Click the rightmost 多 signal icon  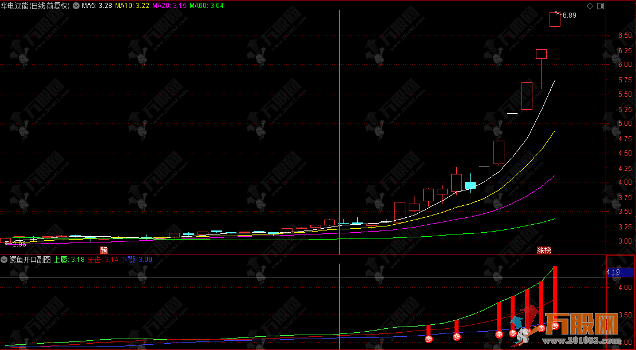555,326
